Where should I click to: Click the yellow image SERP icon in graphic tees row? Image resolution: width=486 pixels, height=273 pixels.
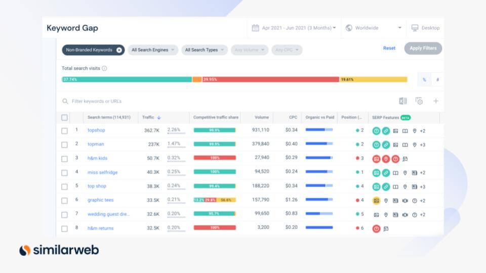coord(376,201)
